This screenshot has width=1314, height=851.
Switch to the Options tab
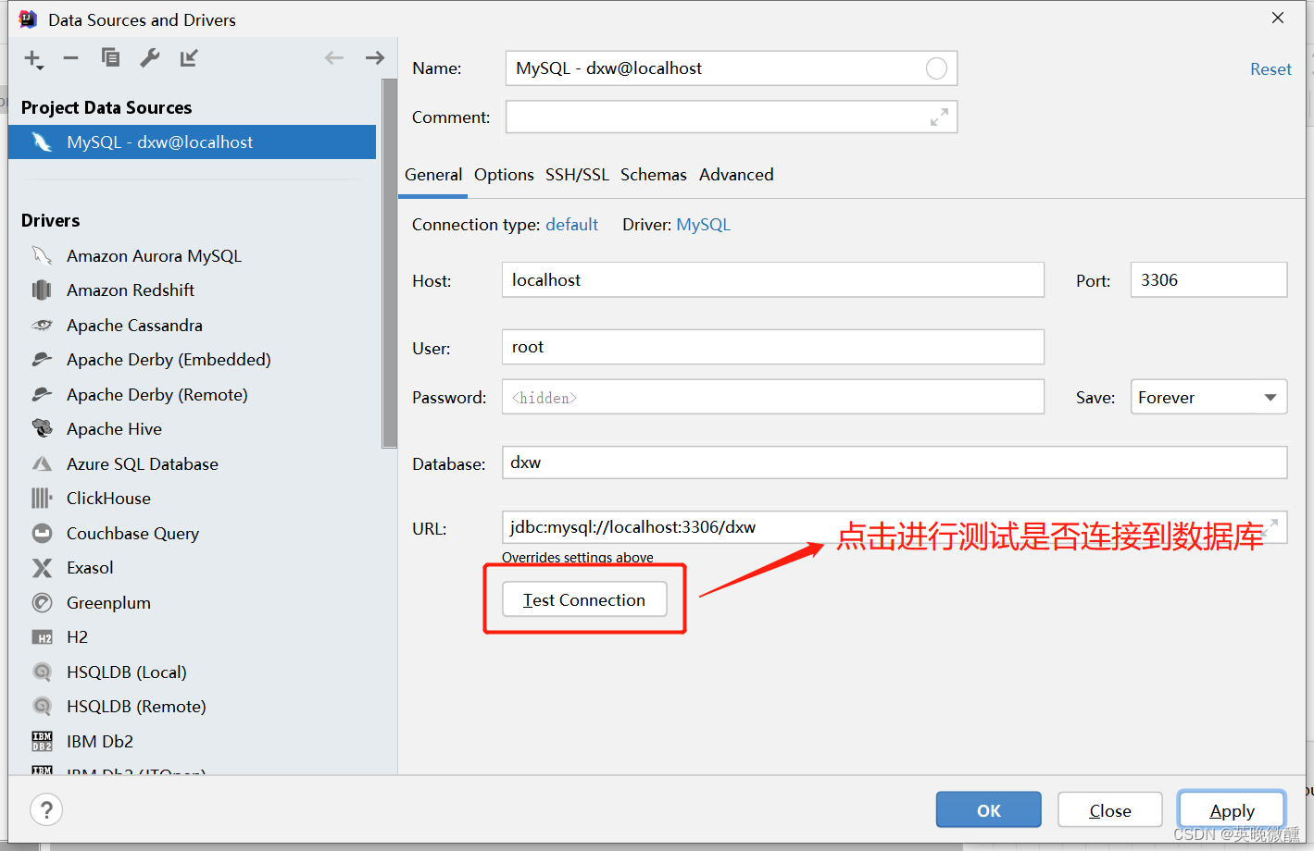tap(504, 175)
